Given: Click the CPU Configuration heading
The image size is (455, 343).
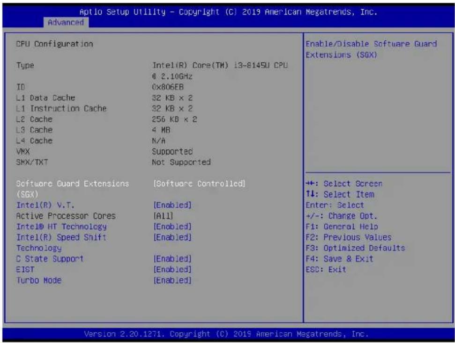Looking at the screenshot, I should tap(54, 44).
